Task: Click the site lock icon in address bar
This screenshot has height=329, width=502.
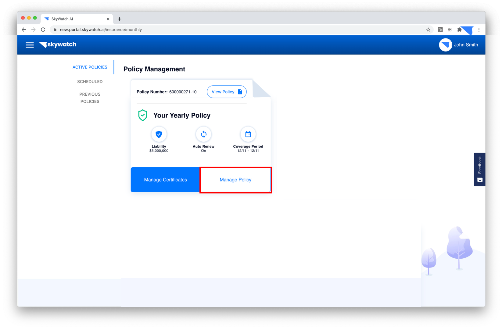Action: [55, 30]
